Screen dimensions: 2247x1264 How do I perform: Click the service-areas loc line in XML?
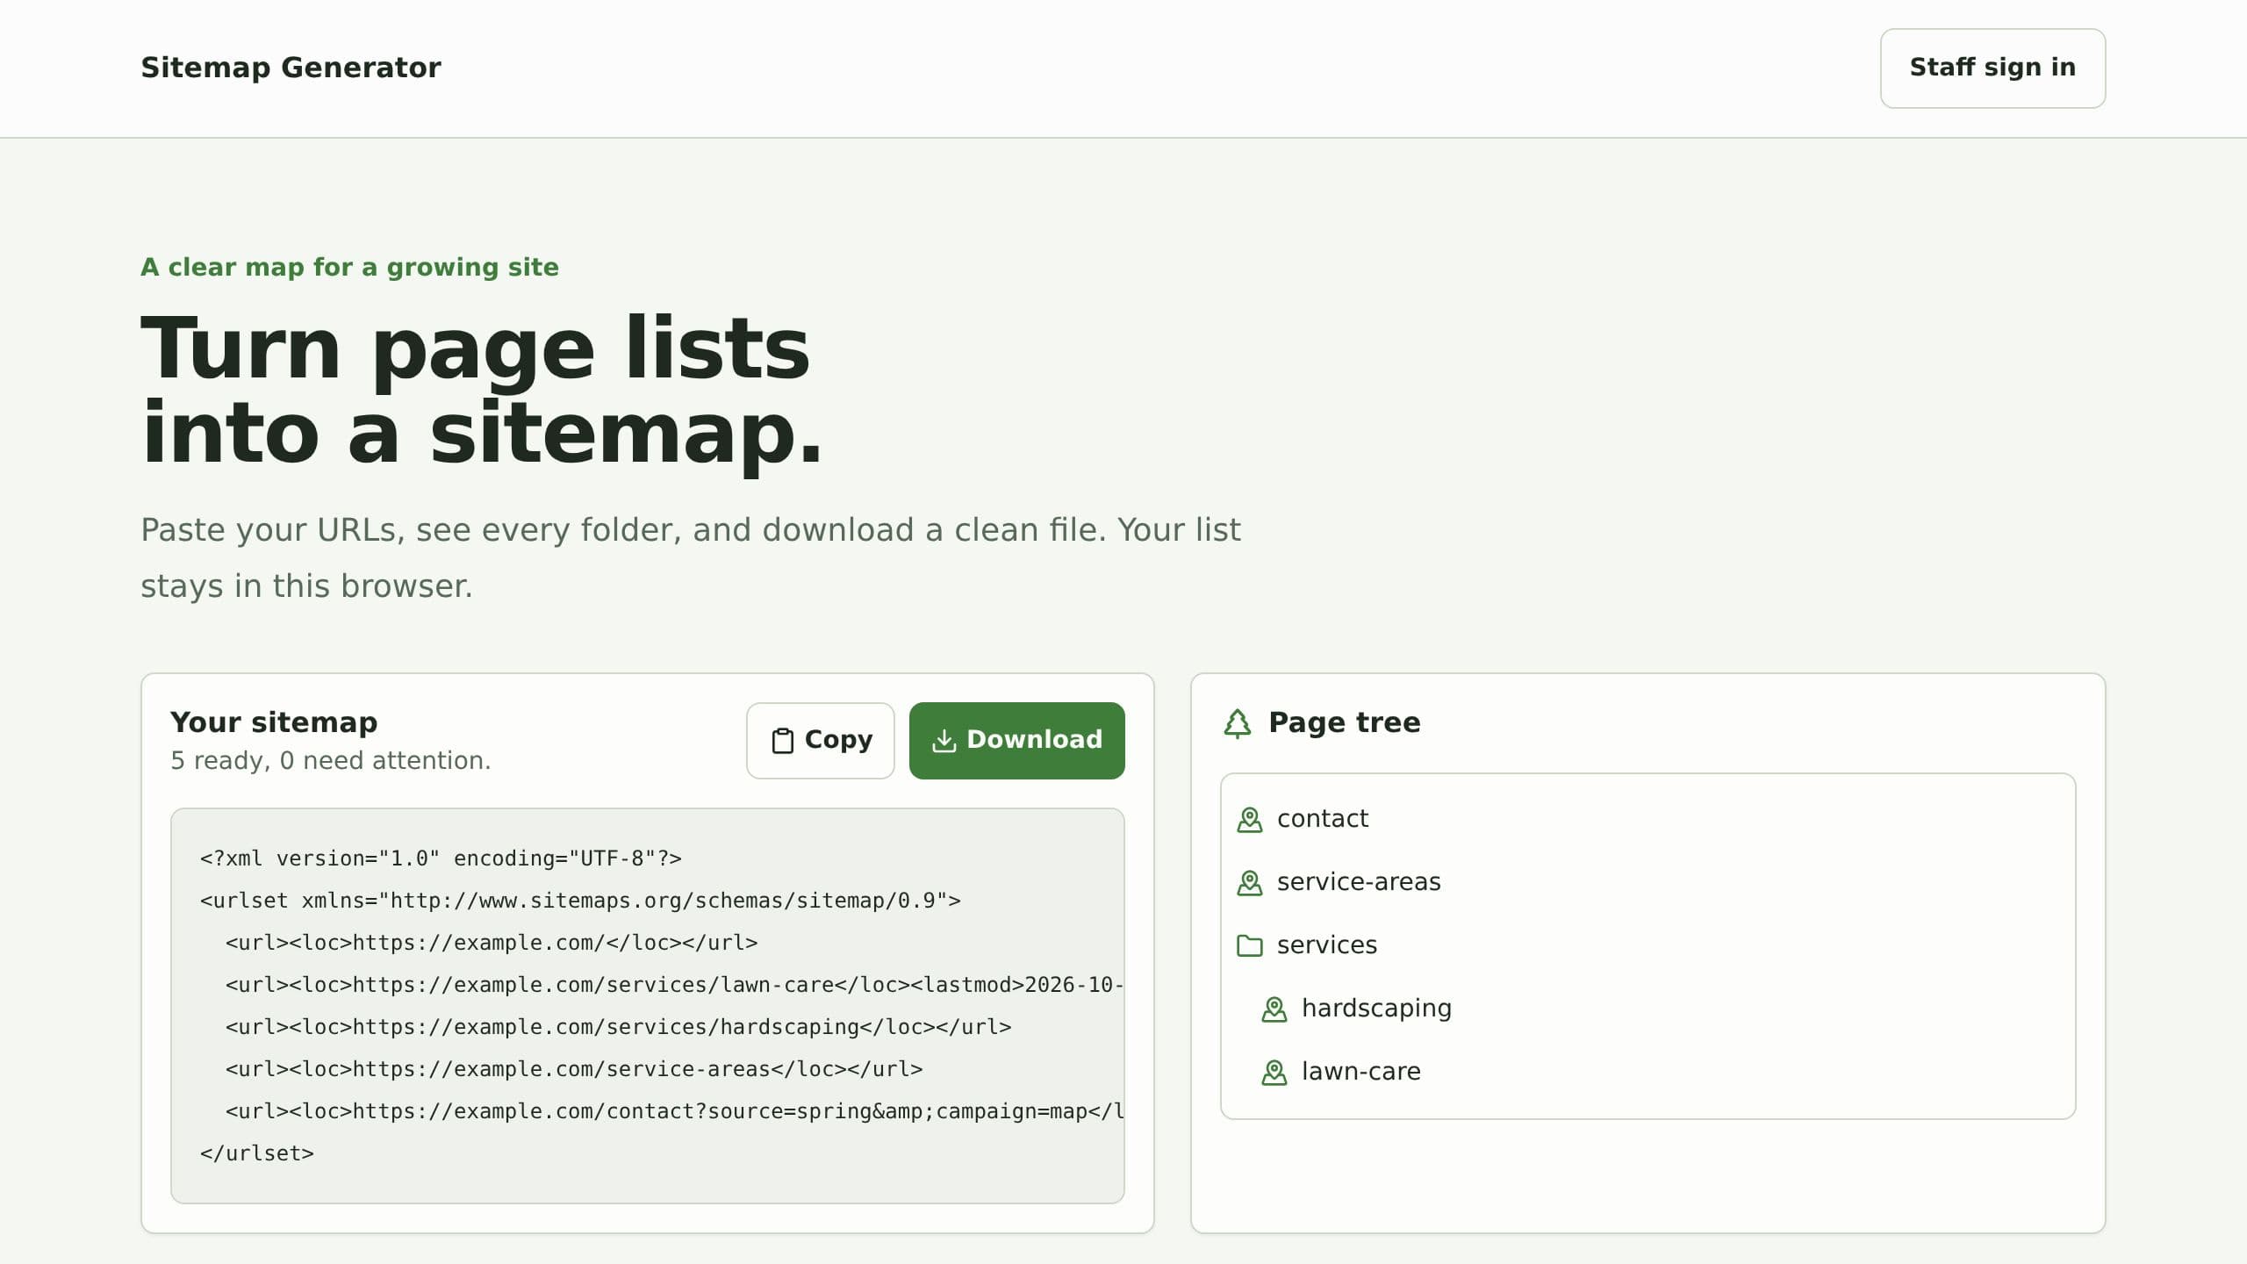pos(574,1069)
